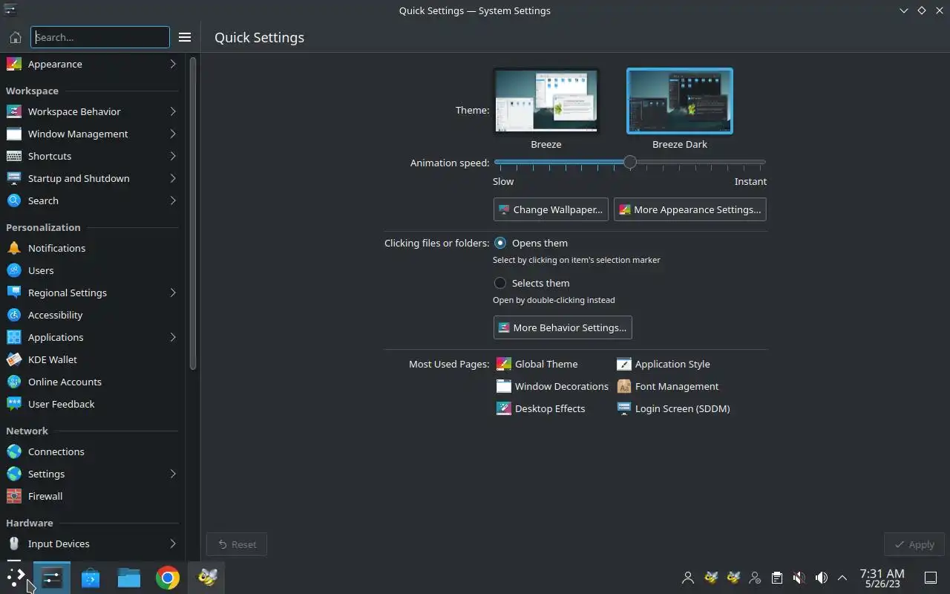The width and height of the screenshot is (950, 594).
Task: Click the System Settings taskbar entry
Action: pyautogui.click(x=52, y=578)
